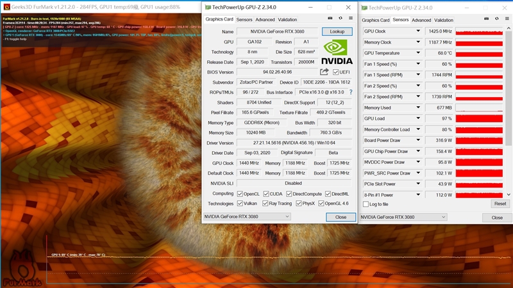
Task: Click refresh icon in front GPU-Z window
Action: [341, 19]
